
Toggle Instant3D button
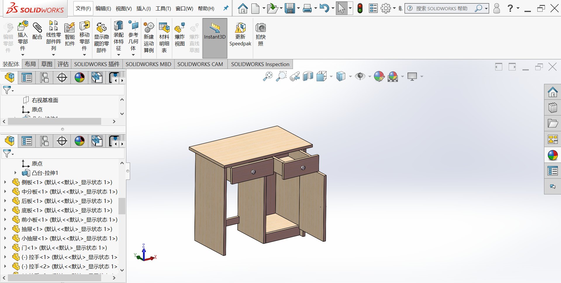point(215,38)
